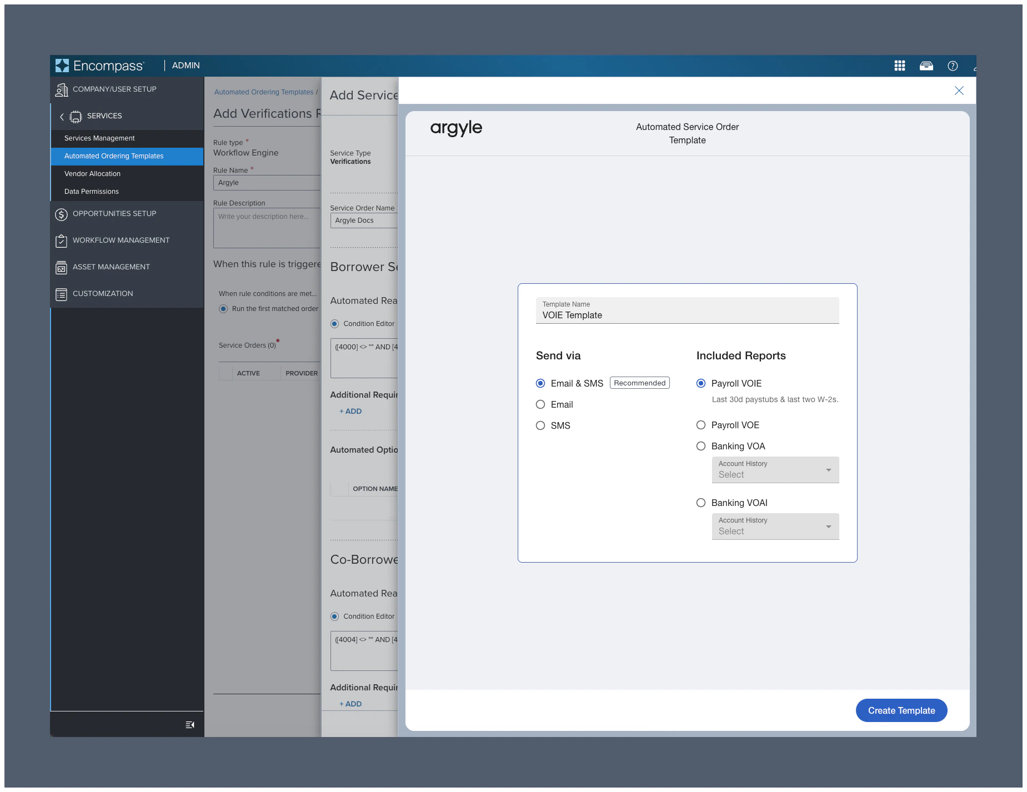Click Service Order Name field Argyle Docs
Screen dimensions: 1027x792
(x=364, y=220)
